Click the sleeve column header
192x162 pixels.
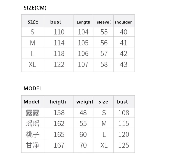click(x=103, y=22)
